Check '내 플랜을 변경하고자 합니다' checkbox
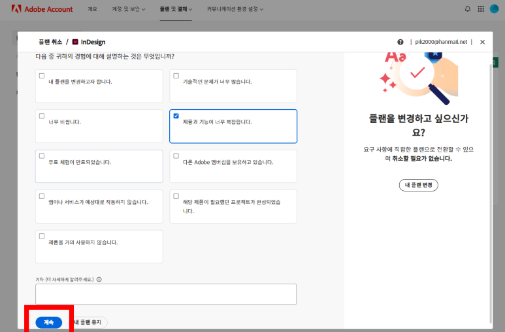 [42, 76]
